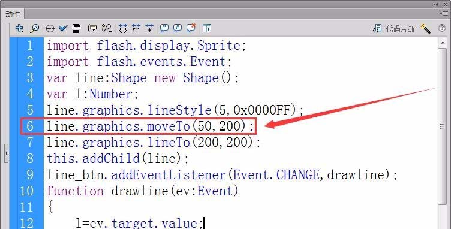
Task: Click 'function drawline(ev:Event)' line
Action: [143, 191]
